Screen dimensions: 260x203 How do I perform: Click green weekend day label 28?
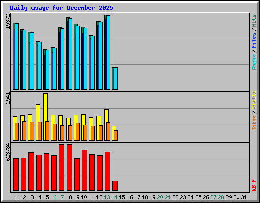[x=221, y=197]
